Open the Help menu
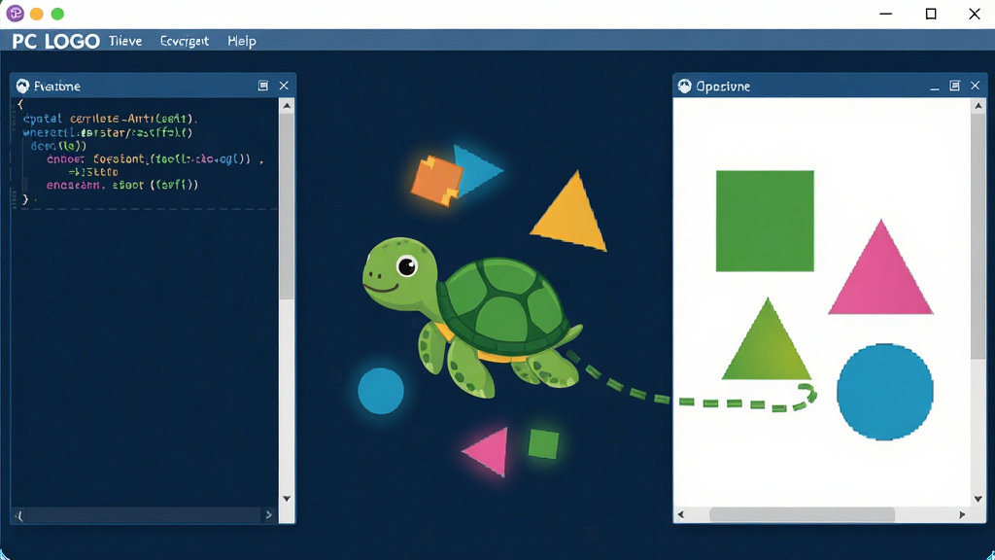995x560 pixels. point(242,41)
